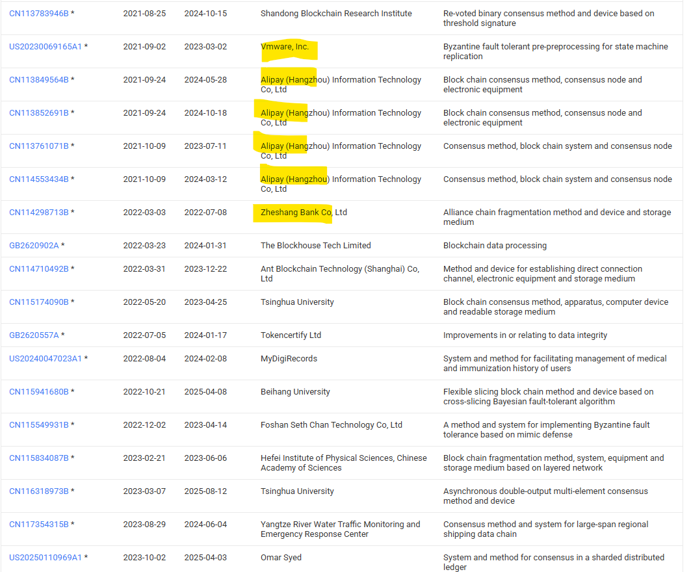Screen dimensions: 691x572
Task: Click publication date 2024-10-18
Action: 205,113
